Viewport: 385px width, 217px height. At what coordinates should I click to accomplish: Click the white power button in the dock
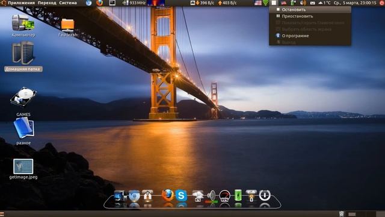(265, 195)
